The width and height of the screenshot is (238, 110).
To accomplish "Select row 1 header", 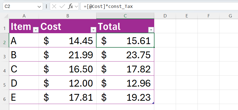I will (x=5, y=26).
